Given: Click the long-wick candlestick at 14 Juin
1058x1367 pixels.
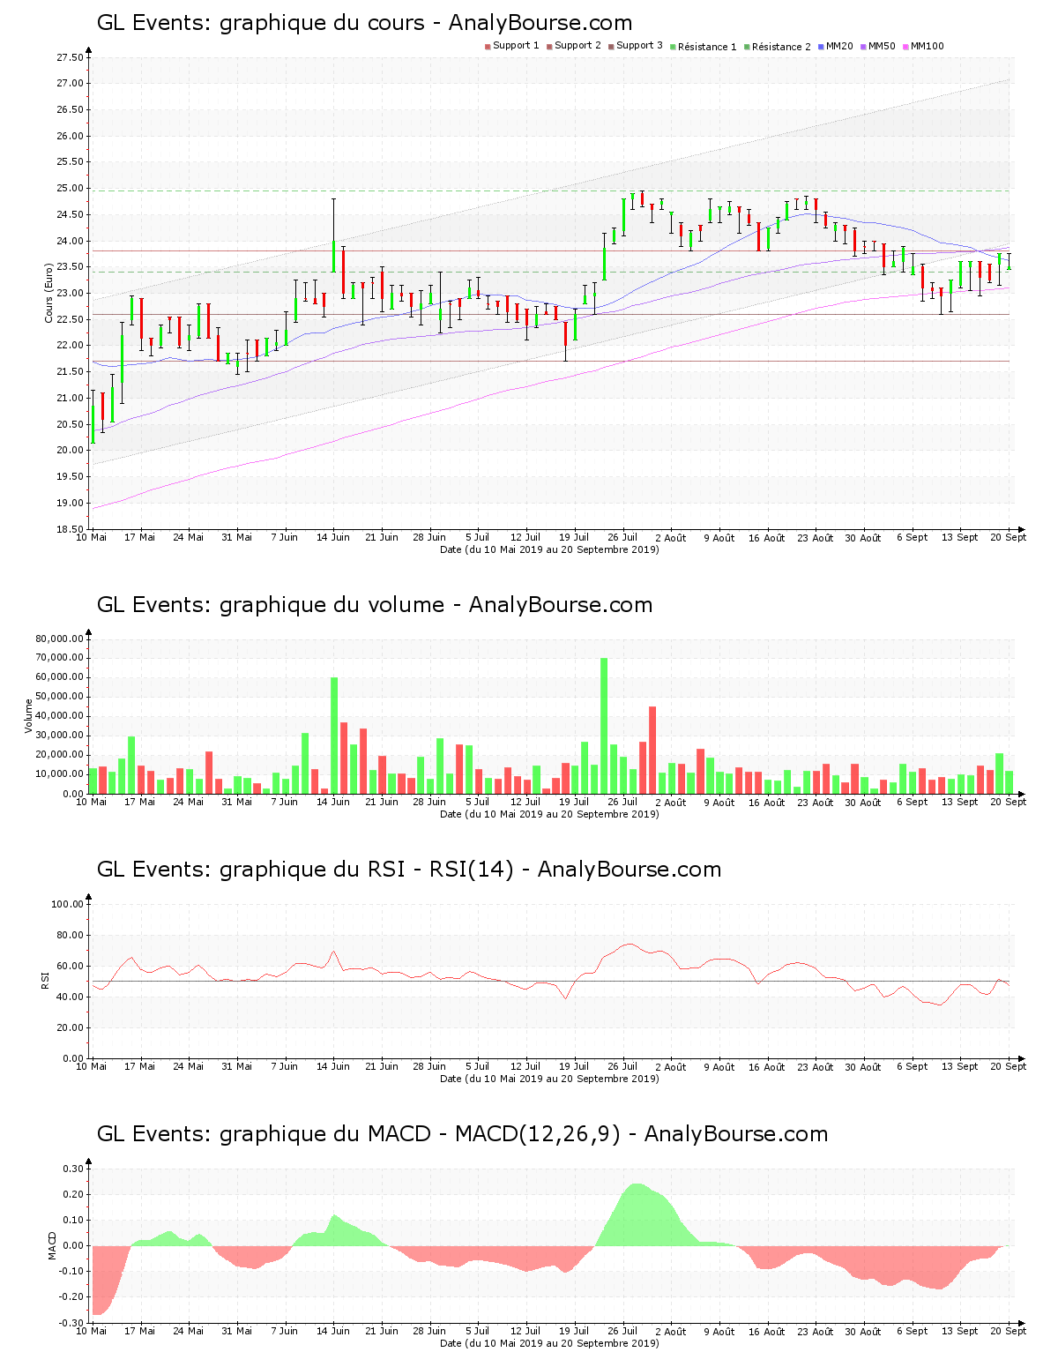Looking at the screenshot, I should (x=333, y=235).
